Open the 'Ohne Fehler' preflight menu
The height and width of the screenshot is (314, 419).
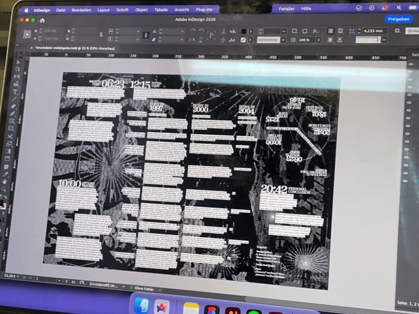pyautogui.click(x=160, y=290)
